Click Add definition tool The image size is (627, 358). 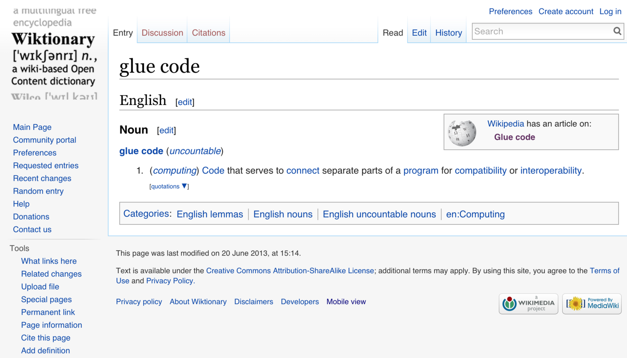[45, 350]
